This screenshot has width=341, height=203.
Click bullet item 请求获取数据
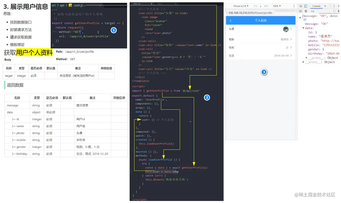point(21,37)
